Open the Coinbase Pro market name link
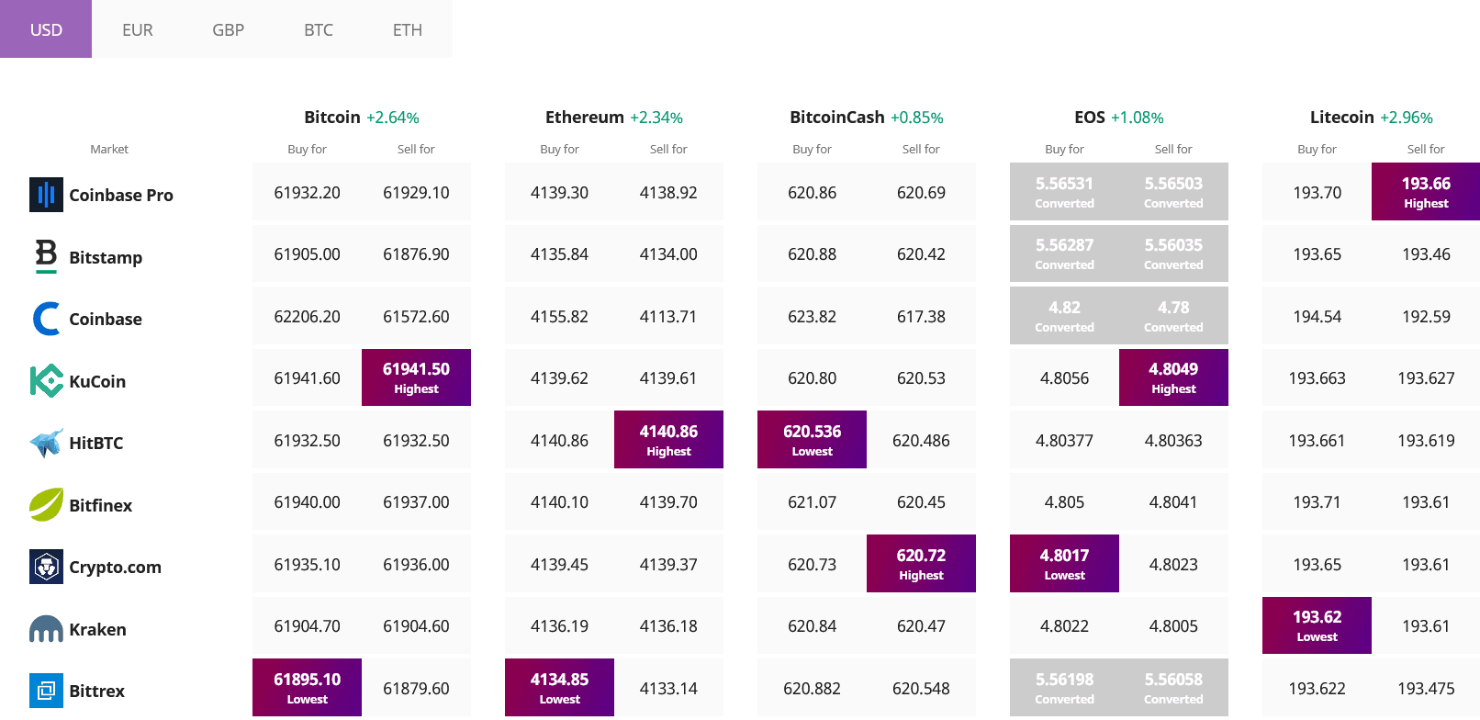Image resolution: width=1480 pixels, height=720 pixels. [121, 195]
